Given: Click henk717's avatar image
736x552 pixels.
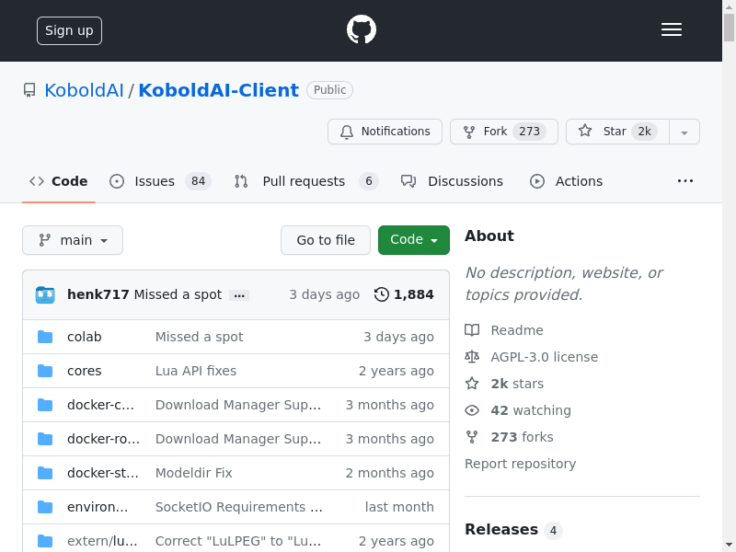Looking at the screenshot, I should pyautogui.click(x=45, y=294).
